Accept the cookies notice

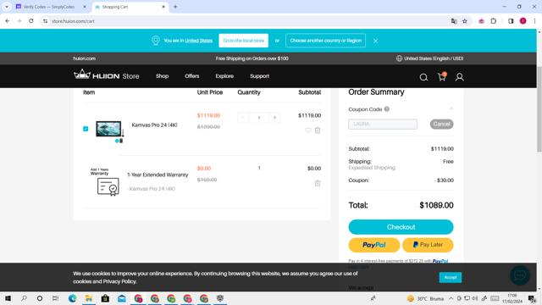pos(450,277)
